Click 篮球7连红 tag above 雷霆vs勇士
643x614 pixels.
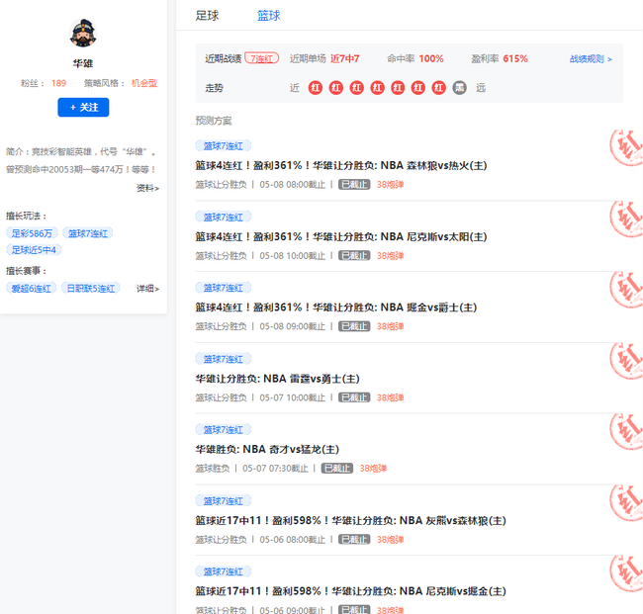(x=224, y=359)
